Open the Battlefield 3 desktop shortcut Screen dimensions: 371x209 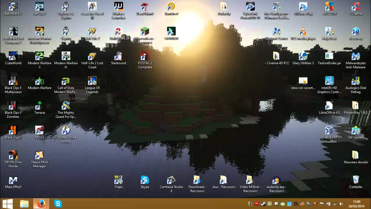click(13, 6)
